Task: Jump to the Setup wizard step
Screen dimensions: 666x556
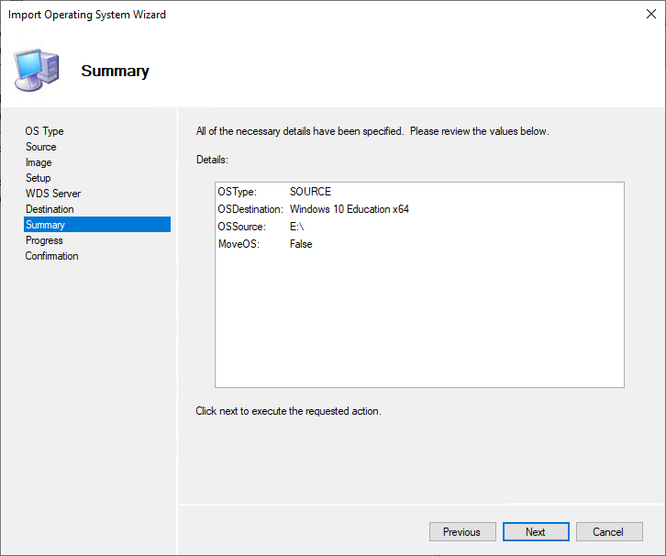Action: tap(38, 178)
